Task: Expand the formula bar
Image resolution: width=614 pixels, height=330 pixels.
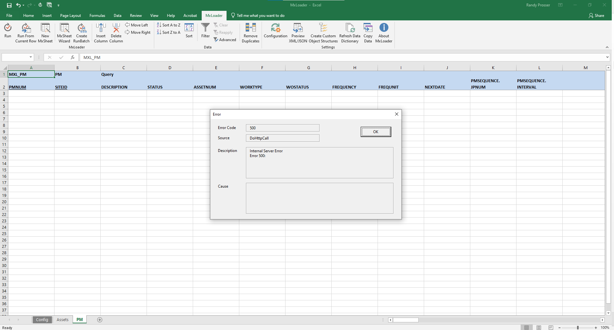Action: 607,57
